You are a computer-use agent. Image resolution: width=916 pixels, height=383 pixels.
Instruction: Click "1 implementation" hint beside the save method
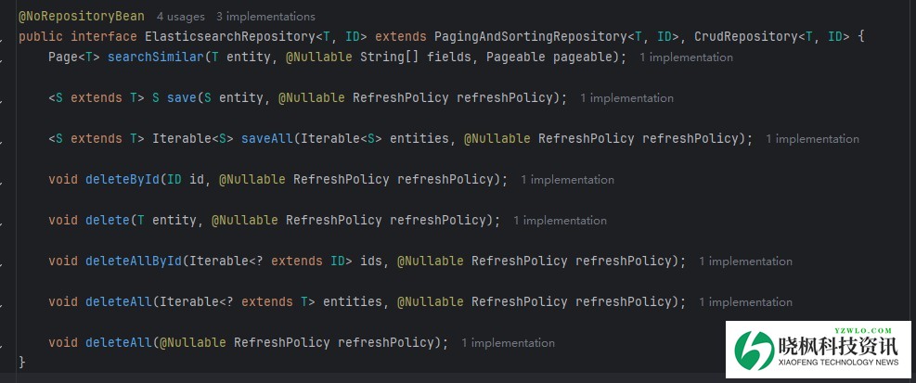pos(627,98)
